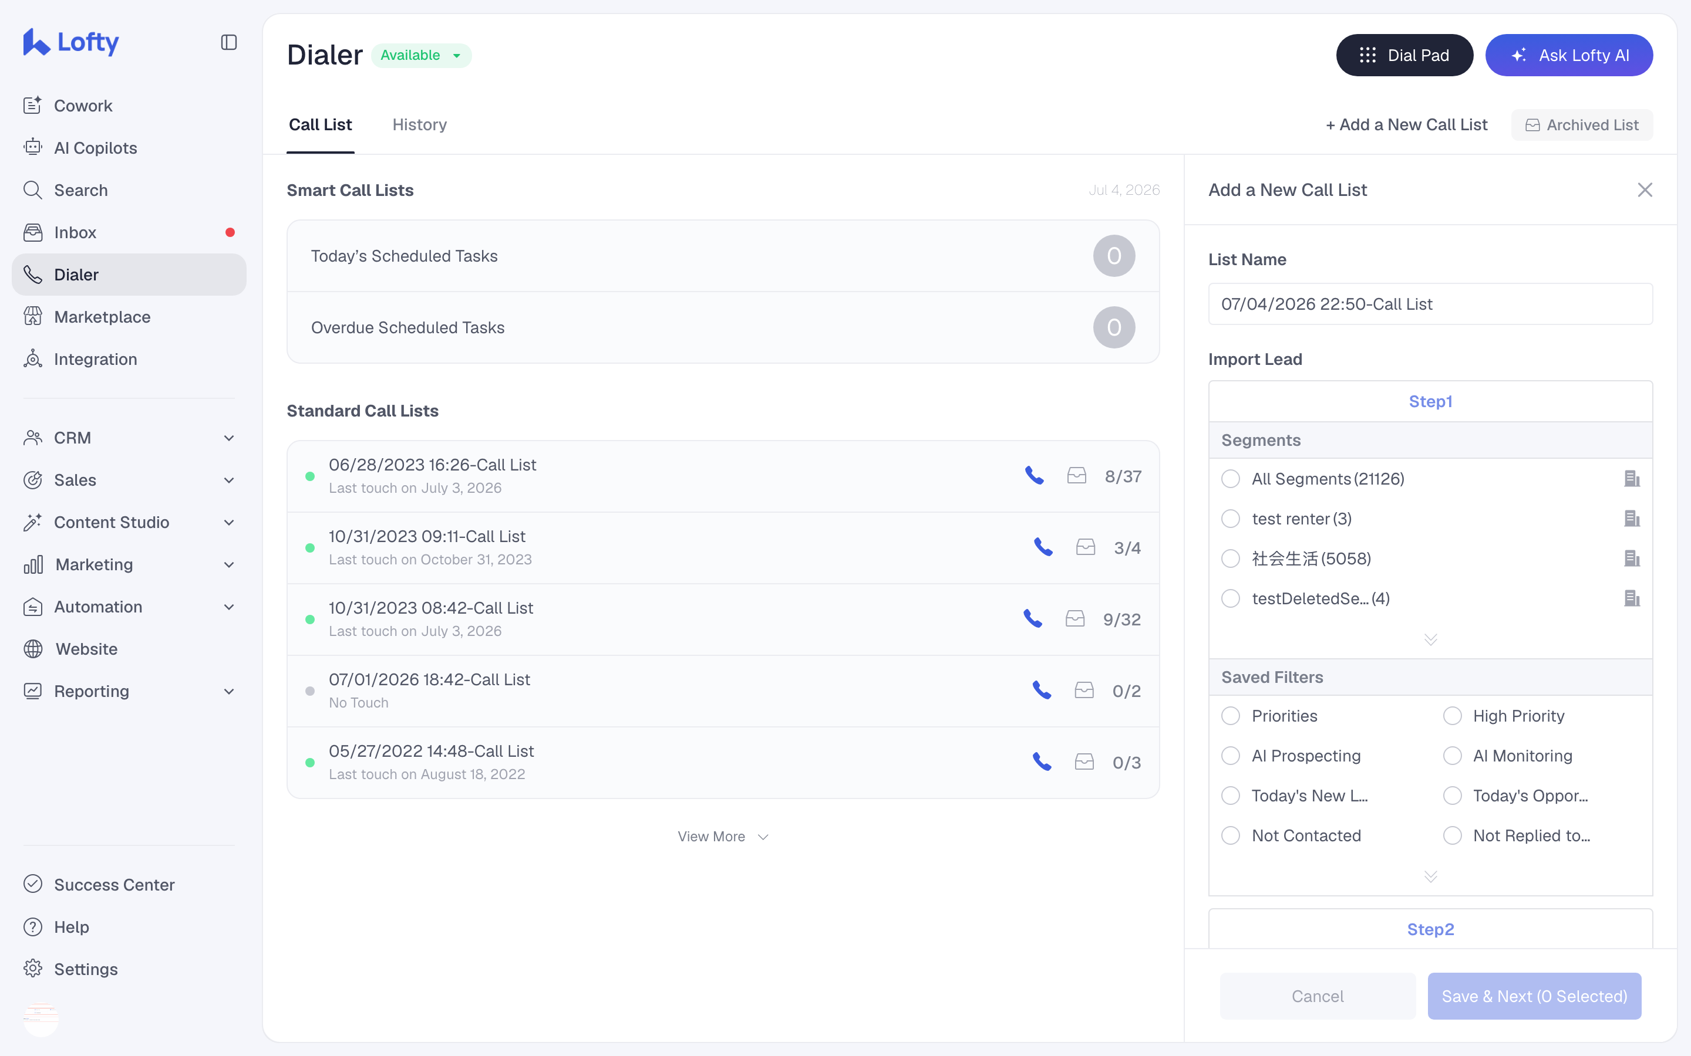The width and height of the screenshot is (1691, 1056).
Task: Click building icon beside 社会生活
Action: pos(1632,559)
